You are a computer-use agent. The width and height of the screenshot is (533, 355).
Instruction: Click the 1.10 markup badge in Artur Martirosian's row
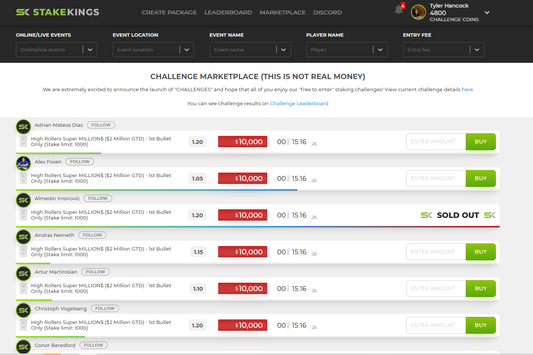click(x=198, y=289)
